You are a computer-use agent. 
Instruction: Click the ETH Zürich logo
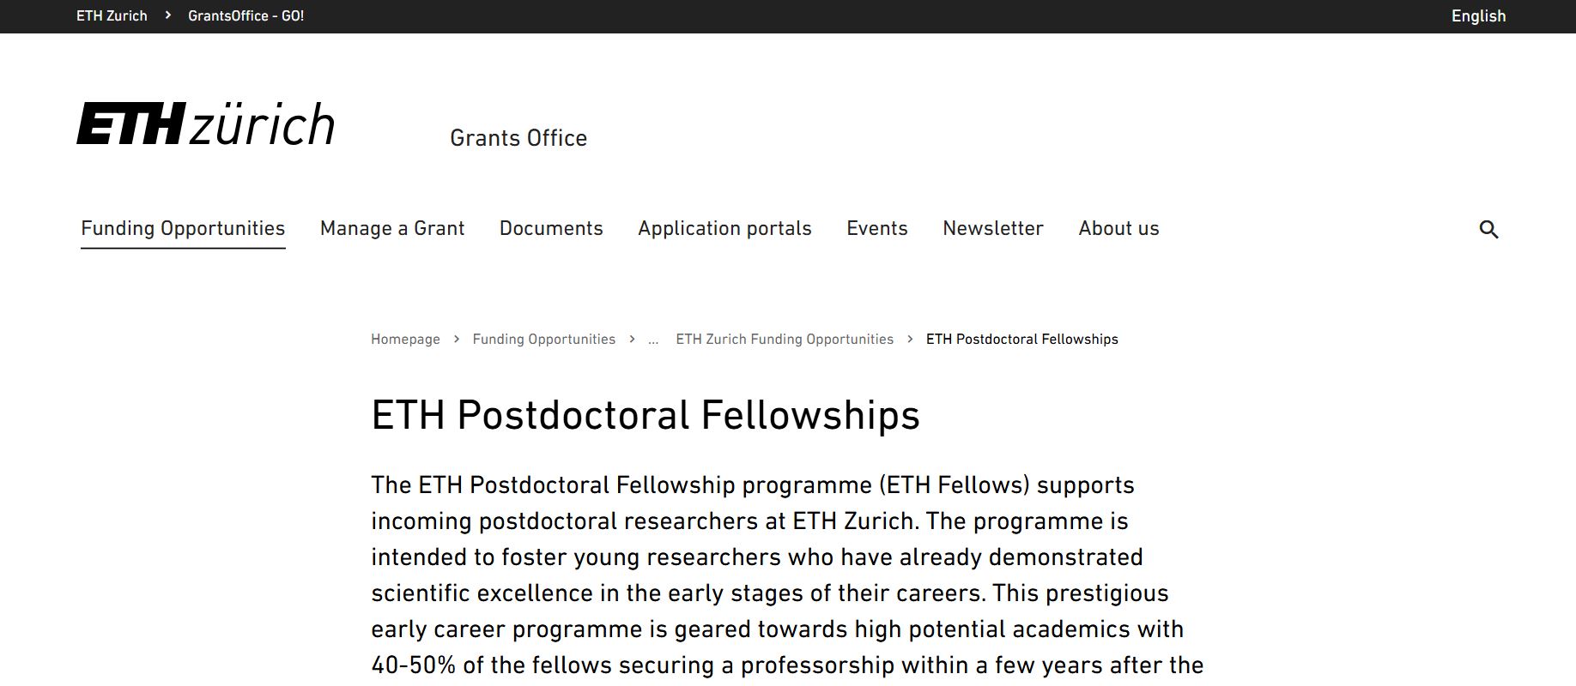205,123
